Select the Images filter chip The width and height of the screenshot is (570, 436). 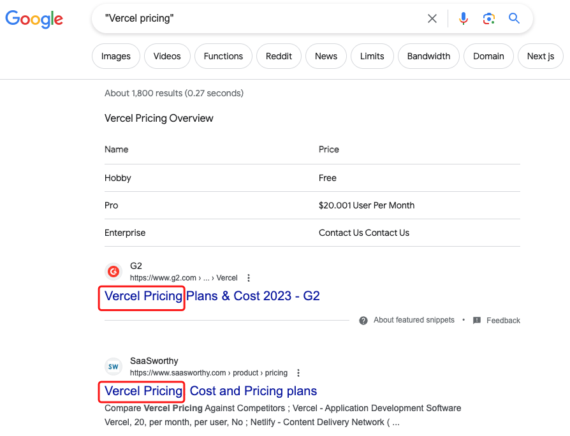(x=116, y=56)
